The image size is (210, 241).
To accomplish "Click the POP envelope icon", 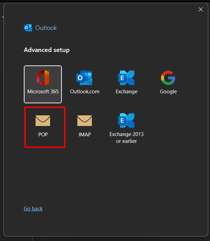I will (x=43, y=120).
